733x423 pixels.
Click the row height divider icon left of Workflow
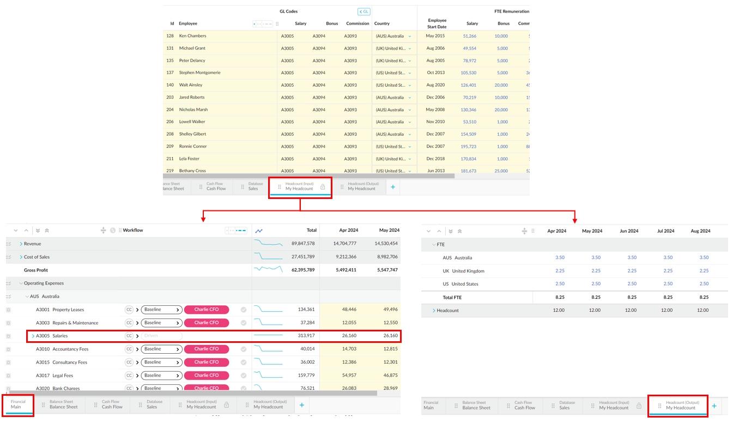[x=104, y=231]
